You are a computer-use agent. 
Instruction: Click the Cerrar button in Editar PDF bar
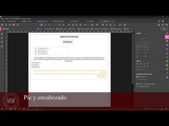pos(164,29)
